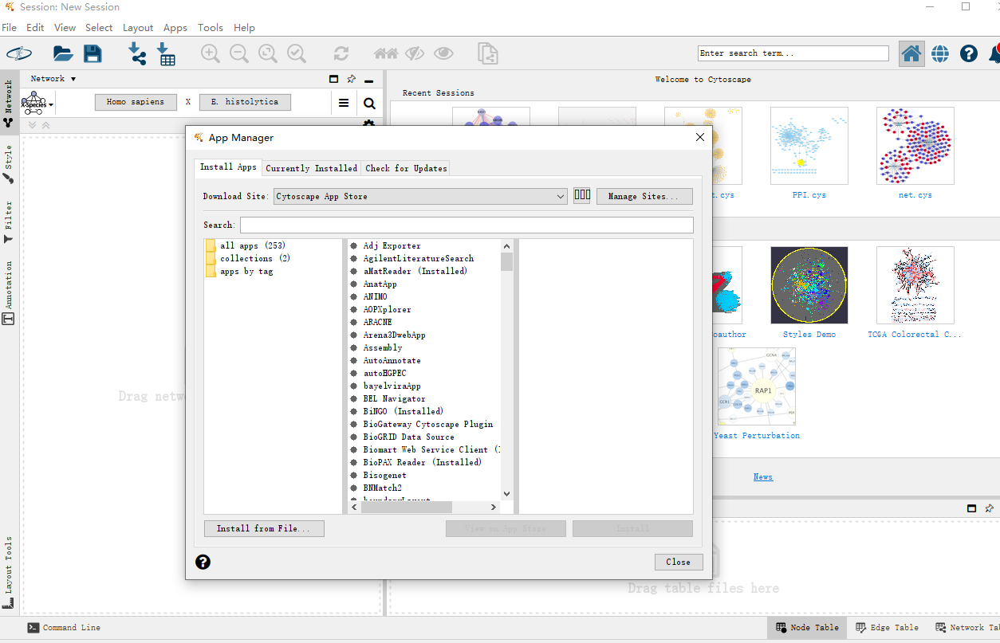Image resolution: width=1000 pixels, height=643 pixels.
Task: Run network search magnifier in Network panel
Action: click(x=369, y=103)
